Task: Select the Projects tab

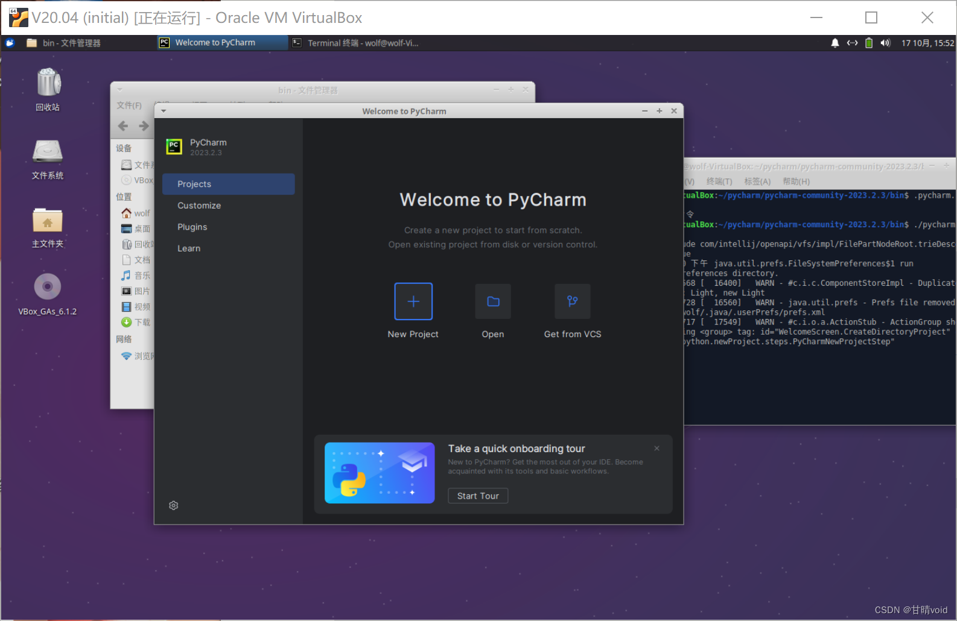Action: (x=229, y=184)
